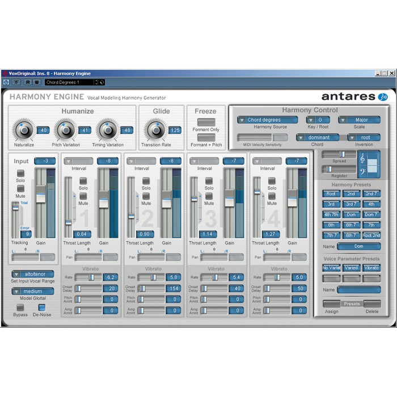Click voice 3 Pan slider
The width and height of the screenshot is (397, 397).
[x=214, y=257]
